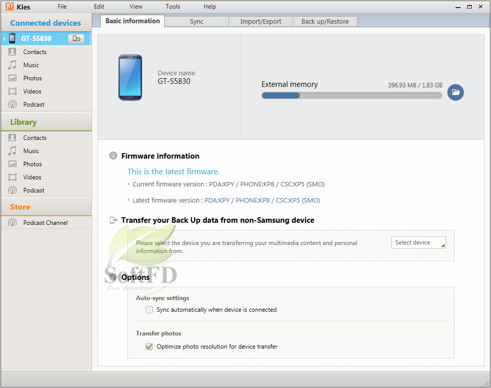Open Podcast Channel icon under Store
This screenshot has height=388, width=491.
pyautogui.click(x=13, y=222)
